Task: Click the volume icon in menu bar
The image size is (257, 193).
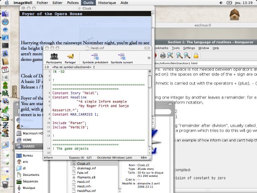Action: tap(221, 3)
